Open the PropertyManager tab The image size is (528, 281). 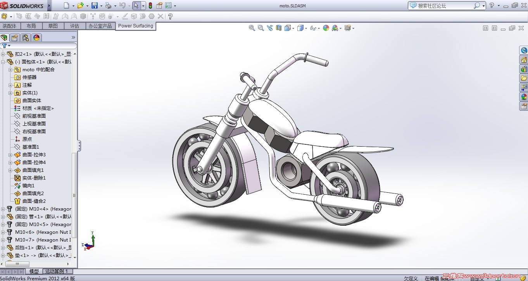tap(15, 38)
